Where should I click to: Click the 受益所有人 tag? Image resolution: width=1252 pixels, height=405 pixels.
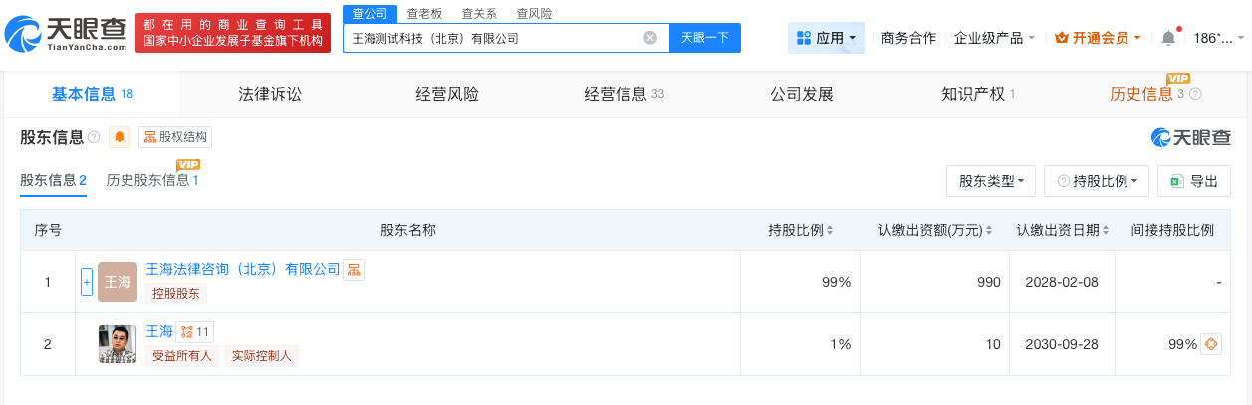182,355
